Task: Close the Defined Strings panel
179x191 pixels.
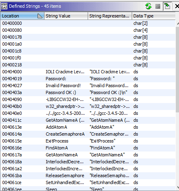Action: coord(177,6)
